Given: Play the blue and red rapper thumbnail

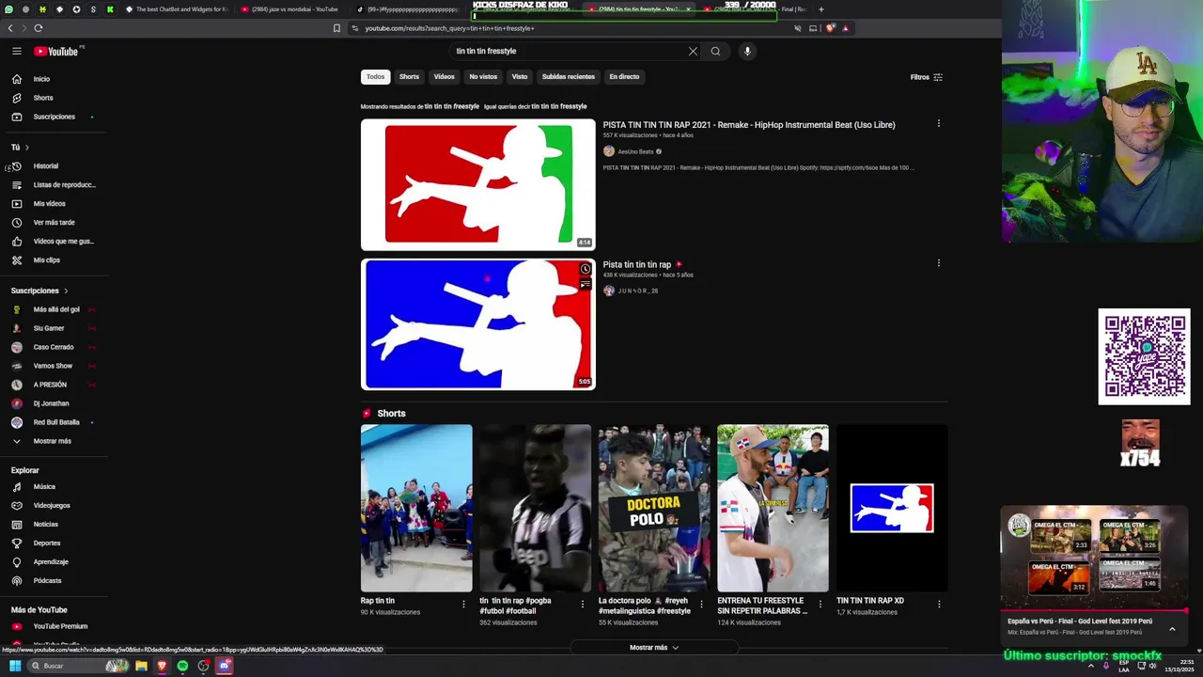Looking at the screenshot, I should tap(477, 324).
